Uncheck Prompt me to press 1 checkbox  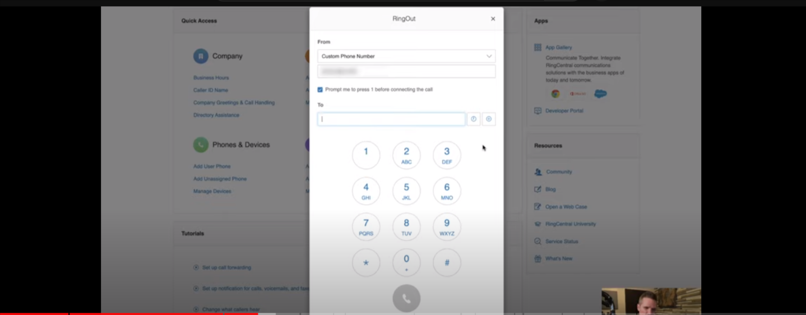pos(320,90)
